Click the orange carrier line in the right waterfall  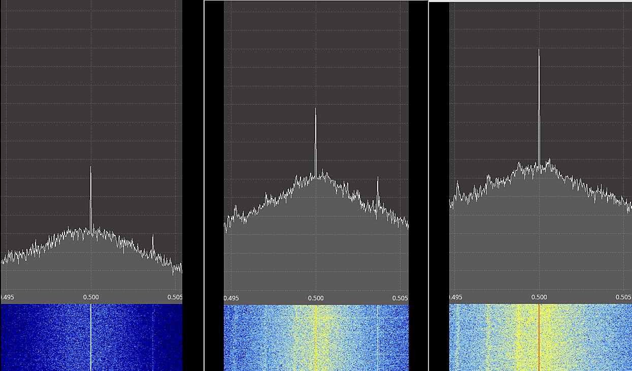coord(539,337)
